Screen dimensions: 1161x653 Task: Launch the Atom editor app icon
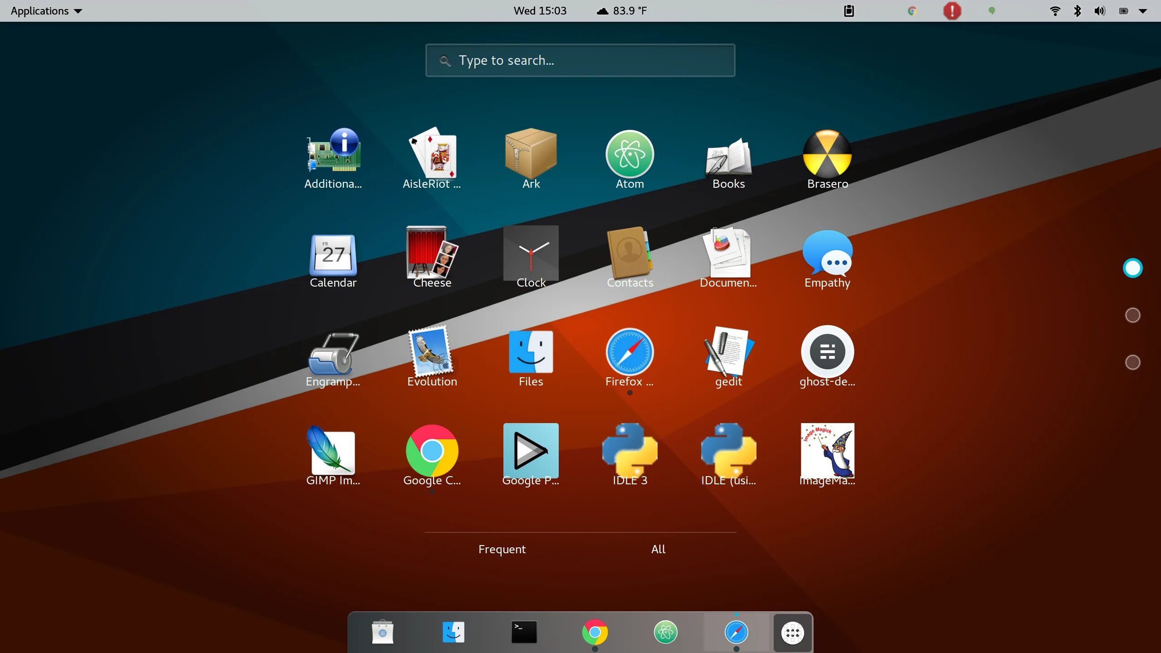point(629,155)
